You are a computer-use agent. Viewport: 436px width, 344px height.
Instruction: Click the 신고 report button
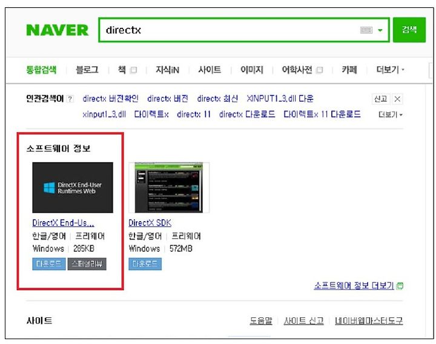pyautogui.click(x=381, y=99)
